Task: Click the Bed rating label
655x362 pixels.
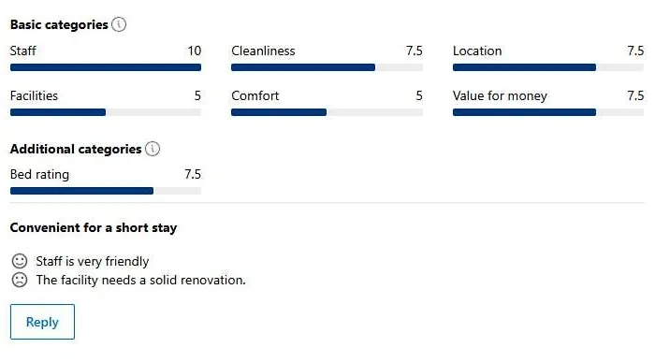Action: [x=39, y=175]
